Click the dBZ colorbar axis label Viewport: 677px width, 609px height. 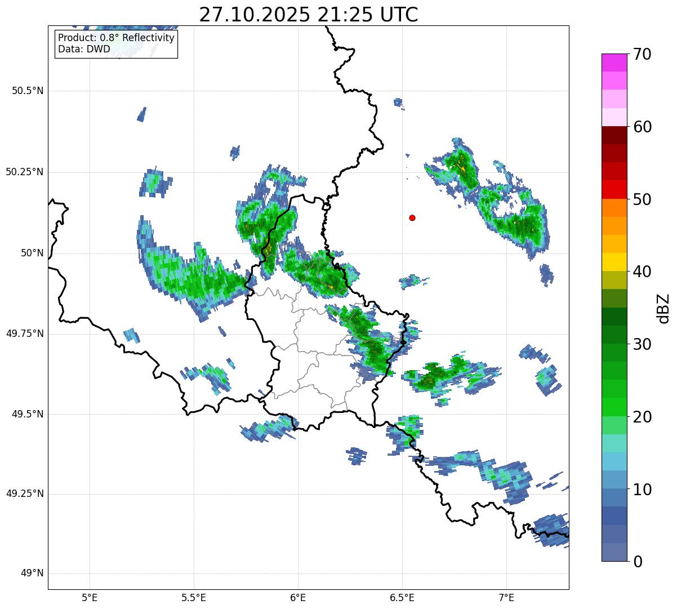663,308
